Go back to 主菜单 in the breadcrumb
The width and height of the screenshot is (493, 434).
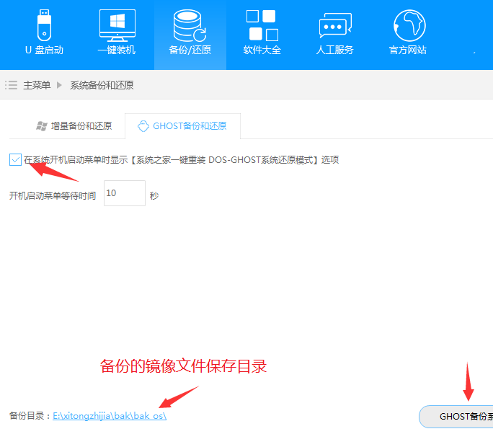(x=37, y=85)
